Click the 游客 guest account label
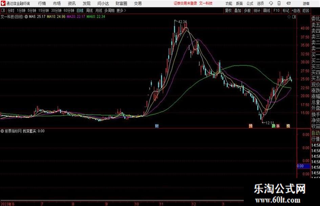 (x=306, y=3)
